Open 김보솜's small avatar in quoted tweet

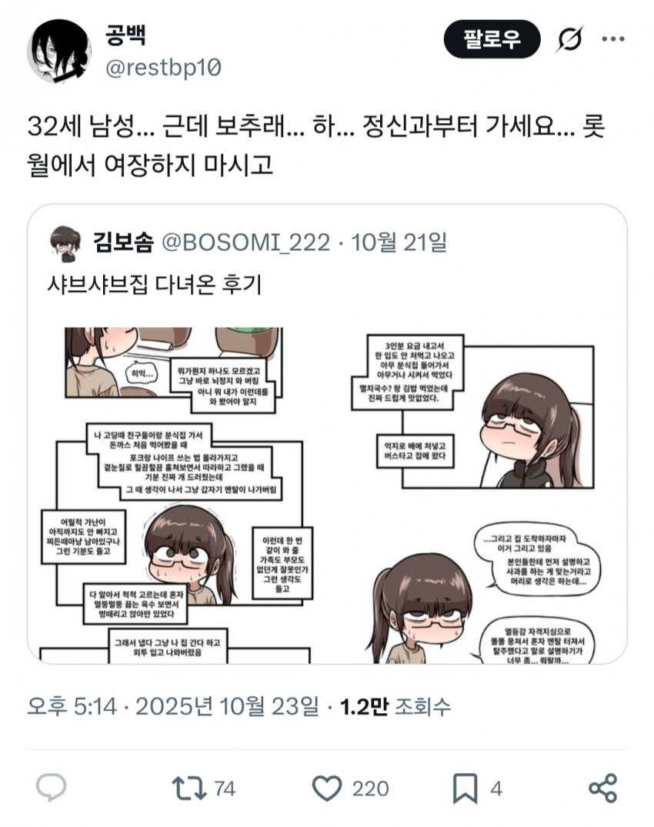[x=65, y=244]
